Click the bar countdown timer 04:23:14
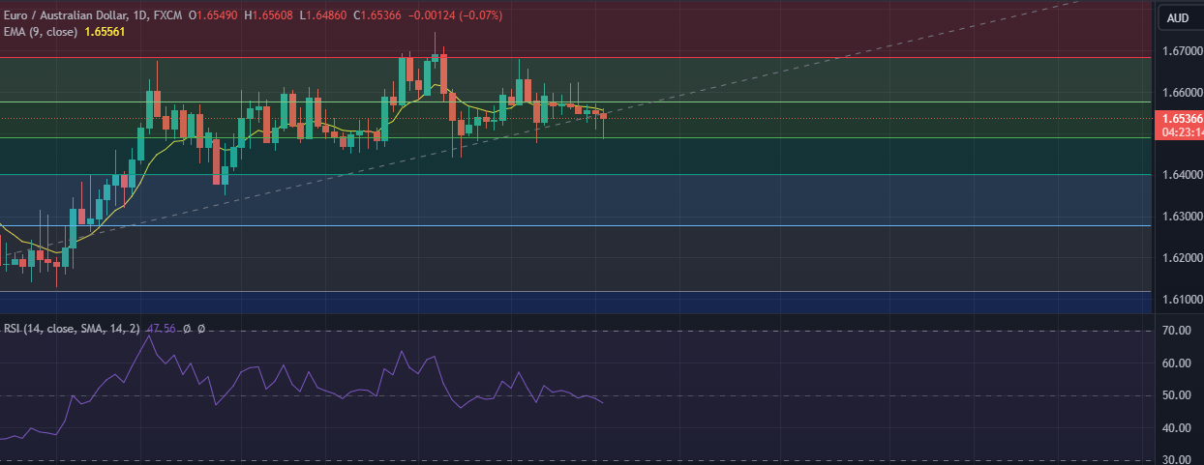The image size is (1204, 465). pyautogui.click(x=1182, y=132)
